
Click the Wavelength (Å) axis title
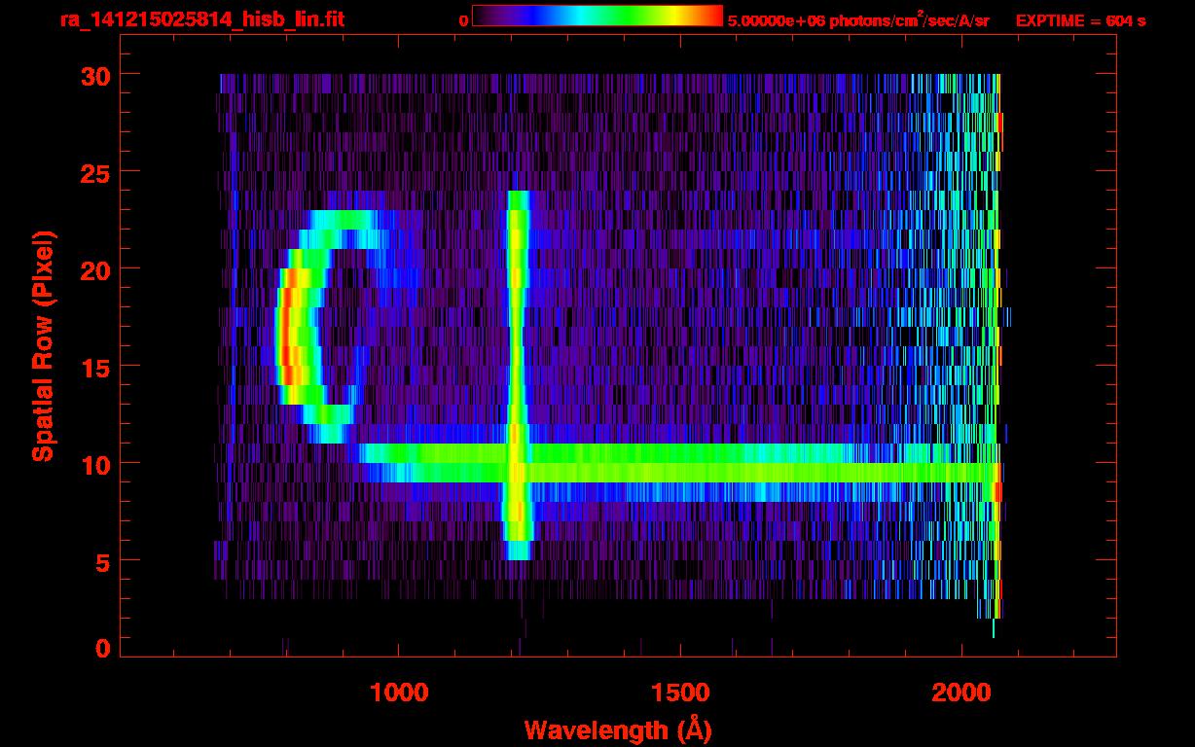point(618,729)
